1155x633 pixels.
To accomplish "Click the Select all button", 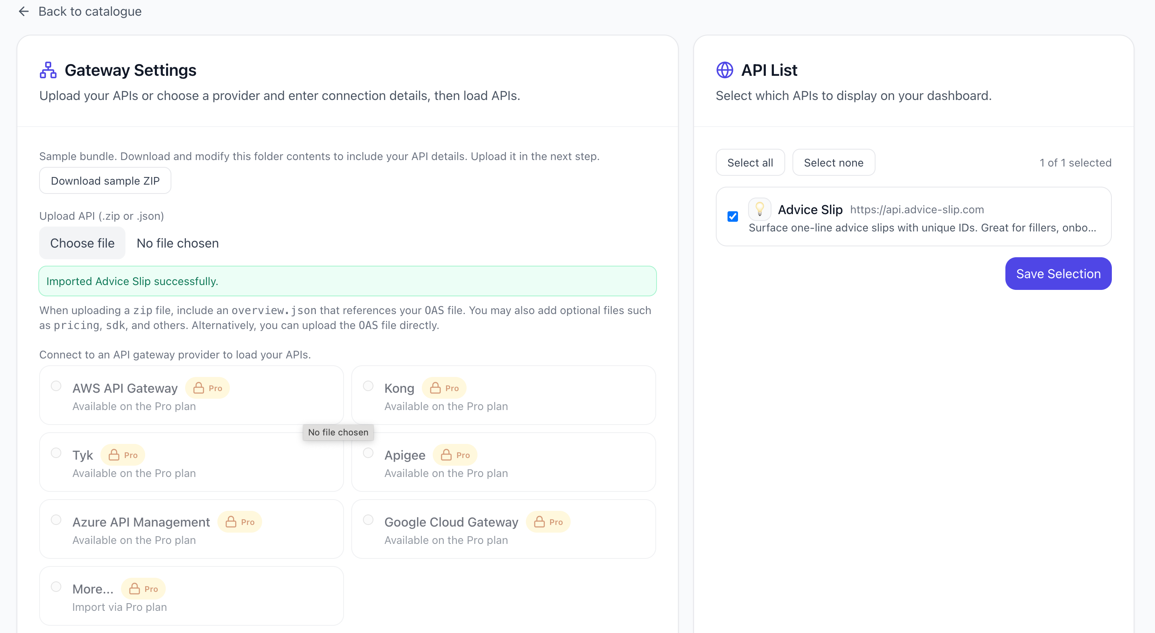I will 750,163.
